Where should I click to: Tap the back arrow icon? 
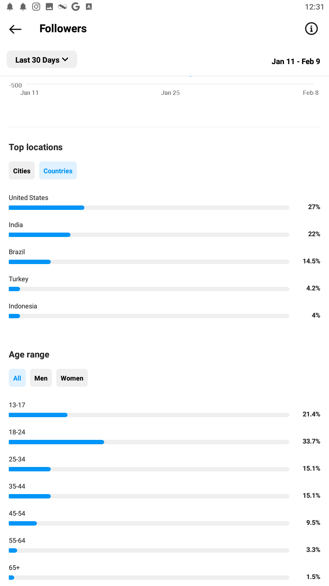click(15, 29)
